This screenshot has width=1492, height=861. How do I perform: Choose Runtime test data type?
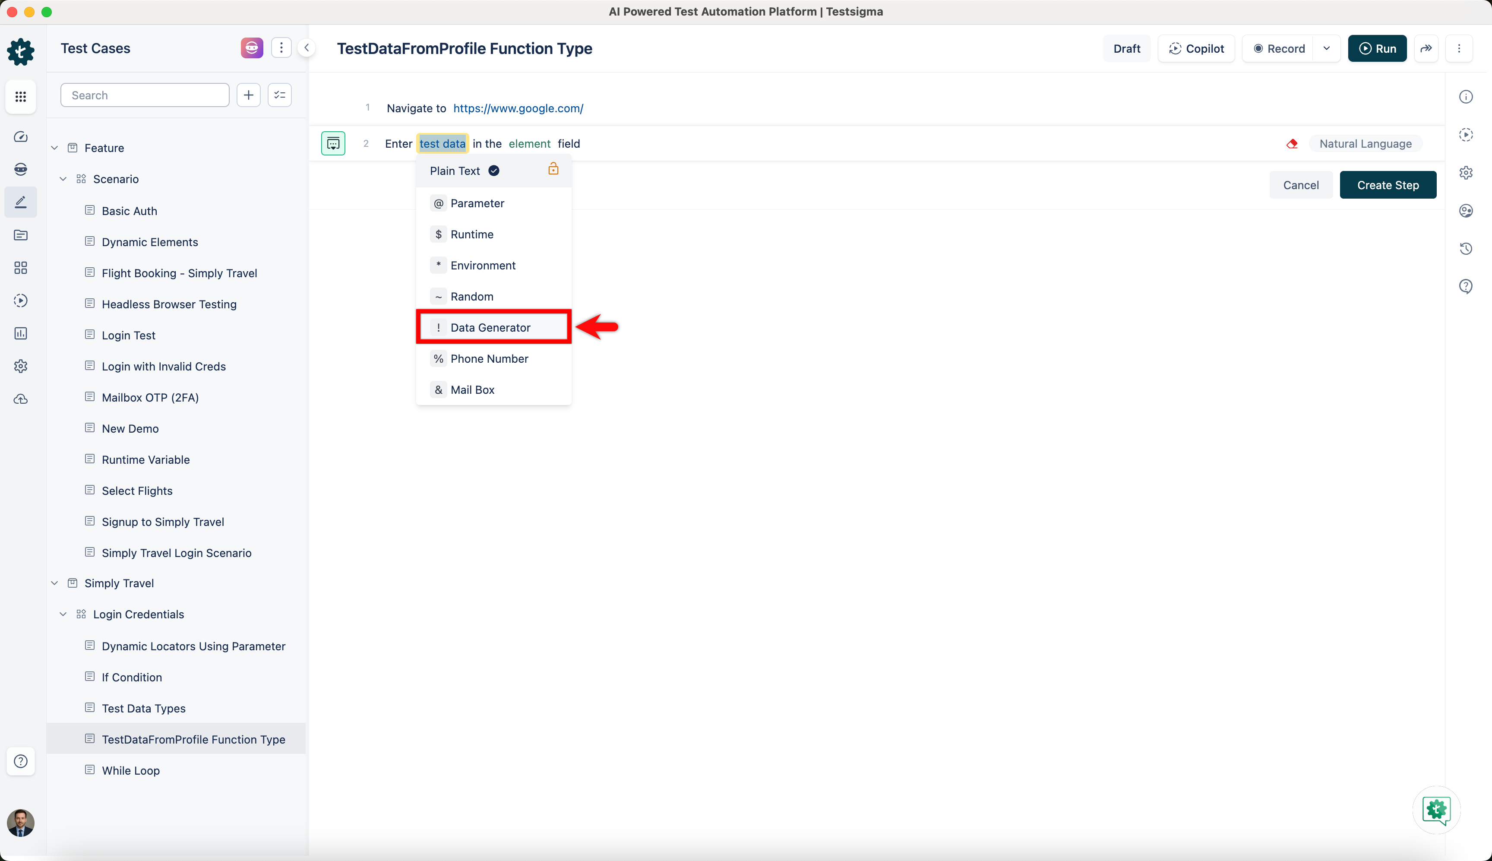pos(493,235)
